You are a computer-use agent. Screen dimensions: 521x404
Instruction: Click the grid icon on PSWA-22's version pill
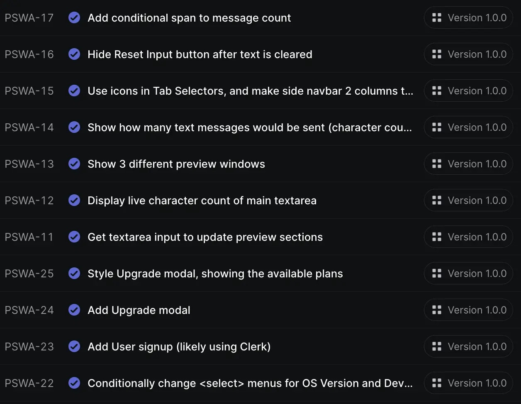pos(437,383)
